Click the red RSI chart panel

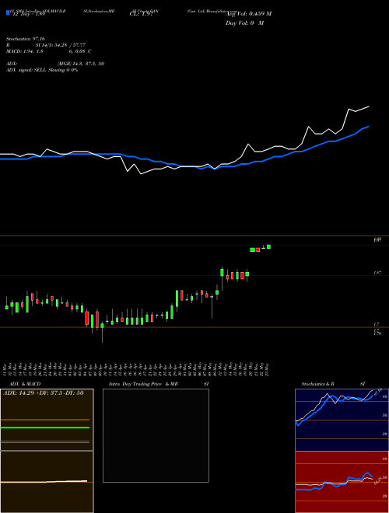click(x=342, y=482)
